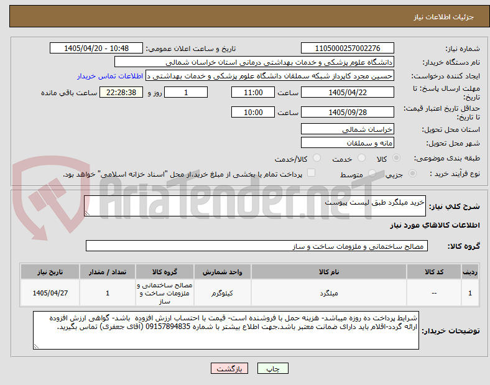The image size is (490, 385).
Task: Click the remaining days field showing 1
Action: pyautogui.click(x=186, y=92)
